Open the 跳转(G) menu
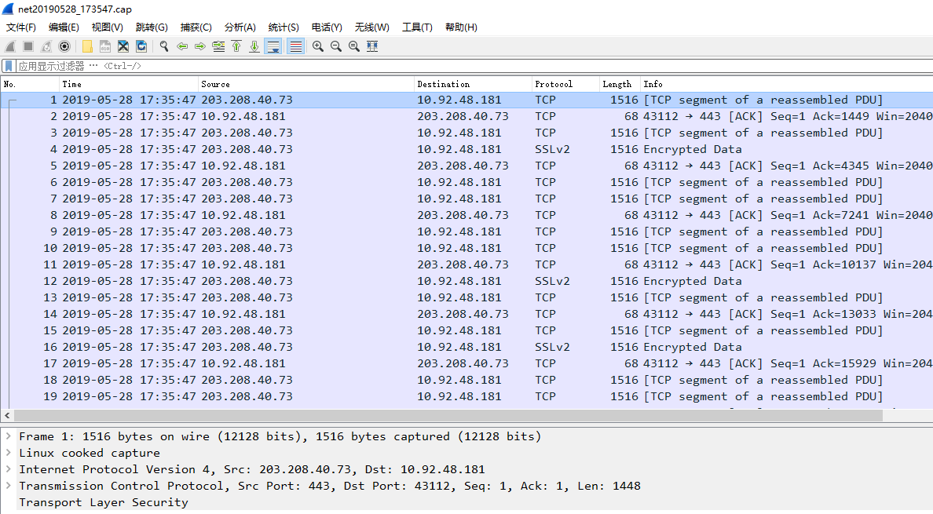 click(x=152, y=27)
